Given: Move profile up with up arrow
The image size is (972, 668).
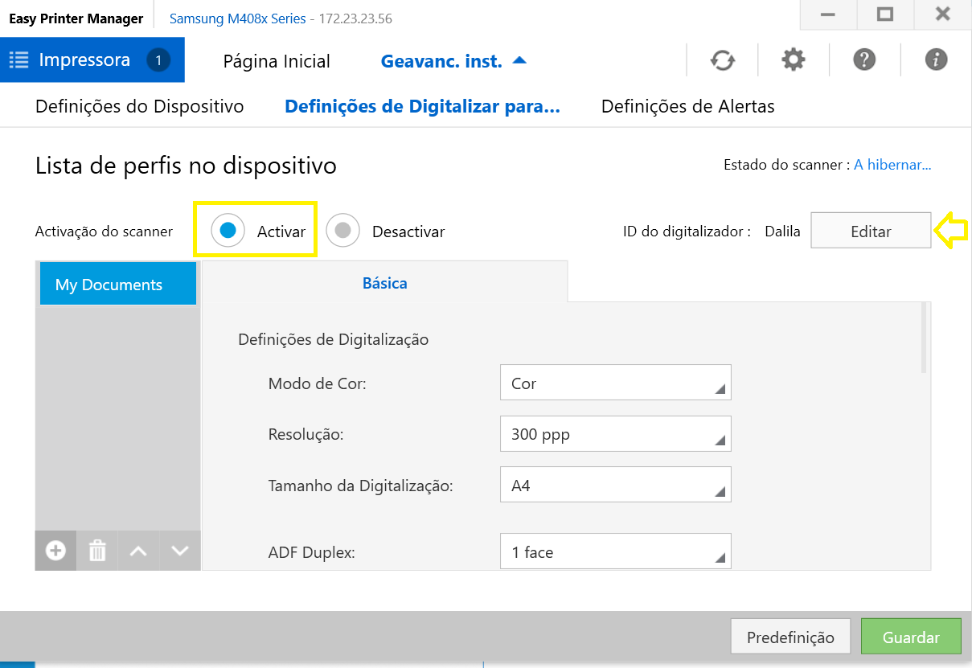Looking at the screenshot, I should [138, 551].
